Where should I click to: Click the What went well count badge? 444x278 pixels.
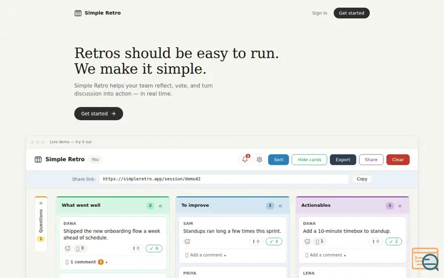click(150, 206)
